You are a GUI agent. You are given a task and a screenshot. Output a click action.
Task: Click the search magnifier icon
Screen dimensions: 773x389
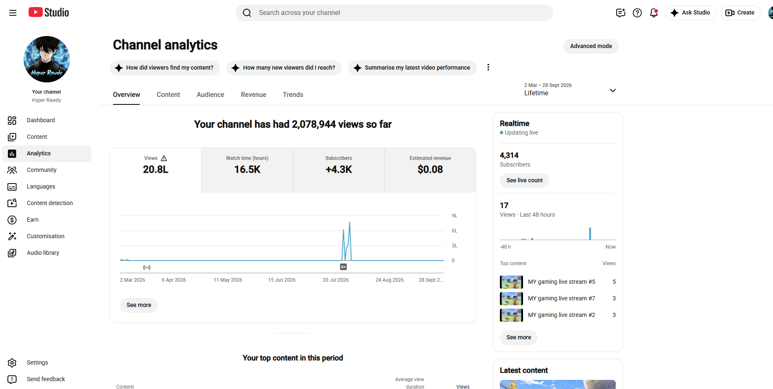pyautogui.click(x=247, y=13)
